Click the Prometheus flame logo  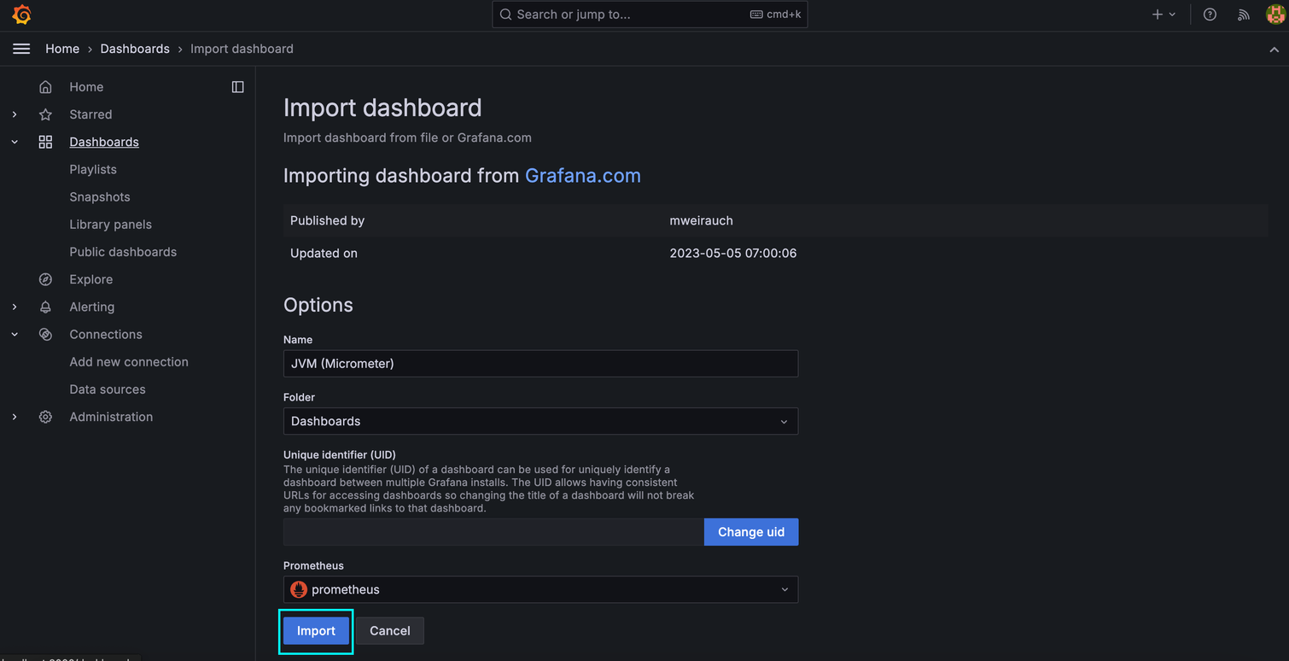click(299, 589)
